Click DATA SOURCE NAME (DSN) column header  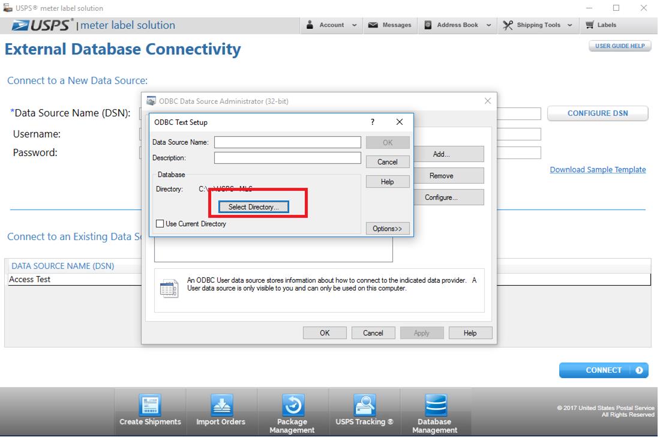[x=63, y=266]
